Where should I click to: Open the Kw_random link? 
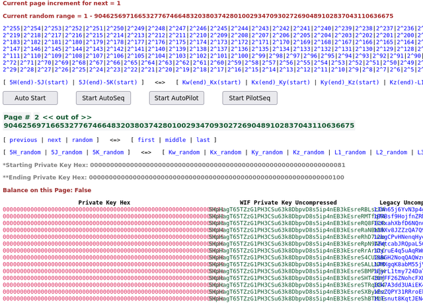pyautogui.click(x=184, y=152)
